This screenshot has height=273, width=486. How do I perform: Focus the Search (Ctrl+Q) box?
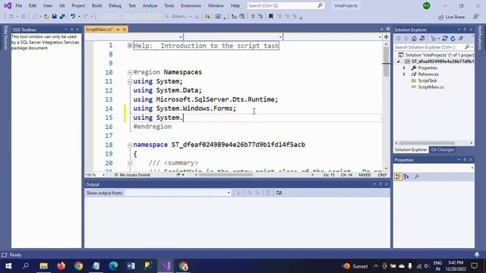point(286,5)
